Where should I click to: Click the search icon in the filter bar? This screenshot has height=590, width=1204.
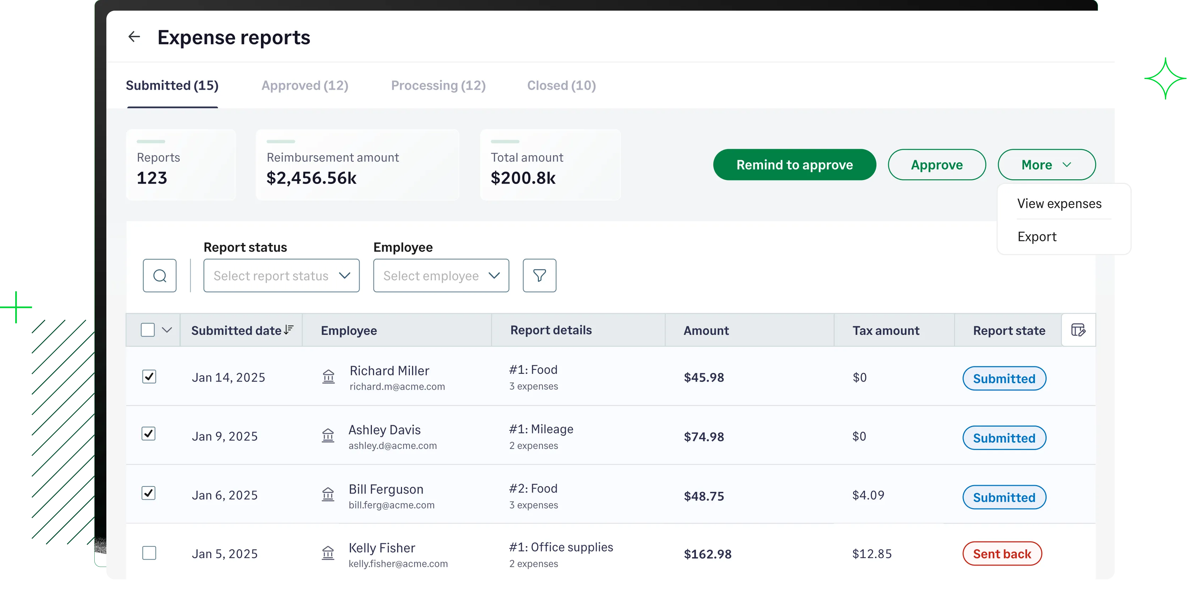pos(160,276)
